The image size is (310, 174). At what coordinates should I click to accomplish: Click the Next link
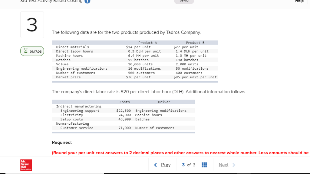223,165
